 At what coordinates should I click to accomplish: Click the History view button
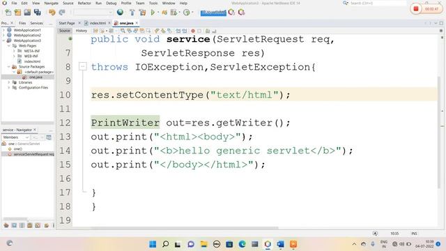click(81, 31)
